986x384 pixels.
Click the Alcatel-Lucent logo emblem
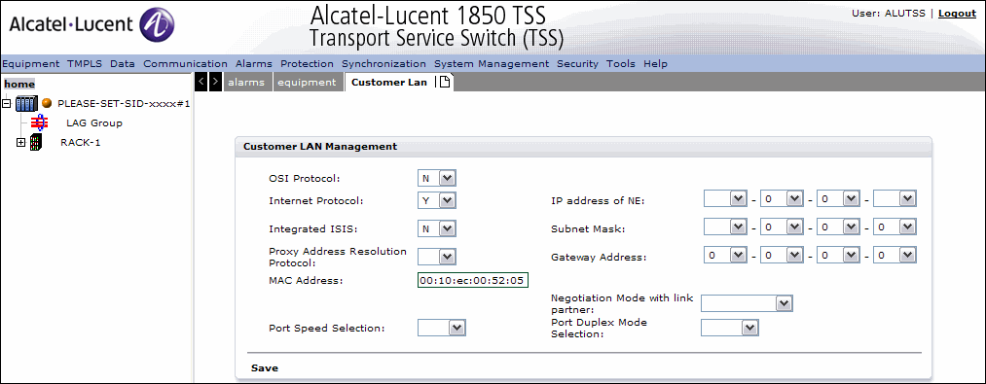coord(156,25)
